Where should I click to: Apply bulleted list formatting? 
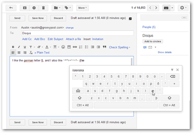tap(87, 47)
